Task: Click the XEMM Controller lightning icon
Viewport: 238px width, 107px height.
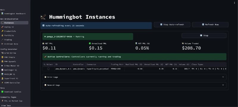Action: click(x=2, y=83)
